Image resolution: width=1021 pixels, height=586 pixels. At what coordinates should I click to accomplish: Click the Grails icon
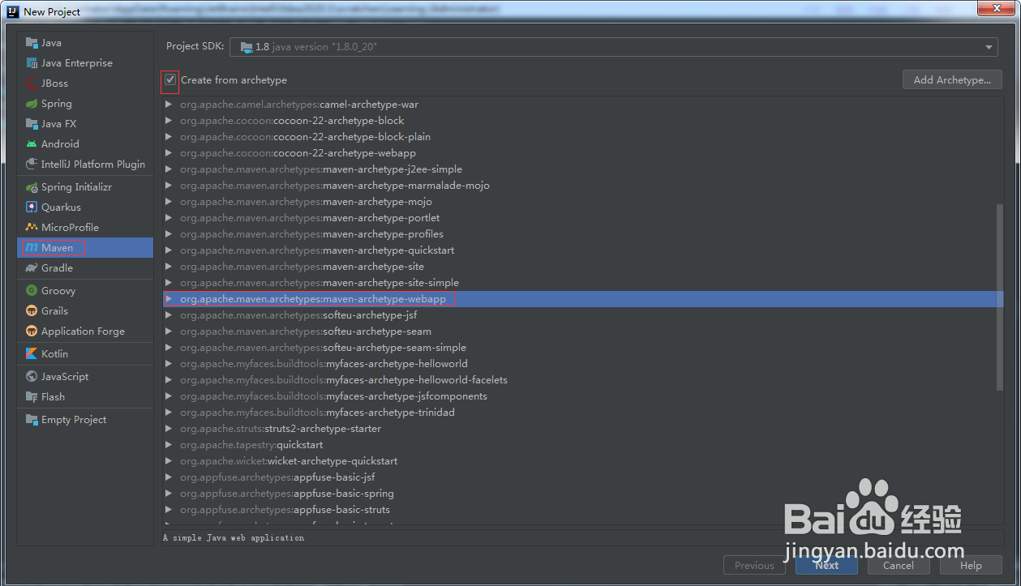(x=32, y=311)
